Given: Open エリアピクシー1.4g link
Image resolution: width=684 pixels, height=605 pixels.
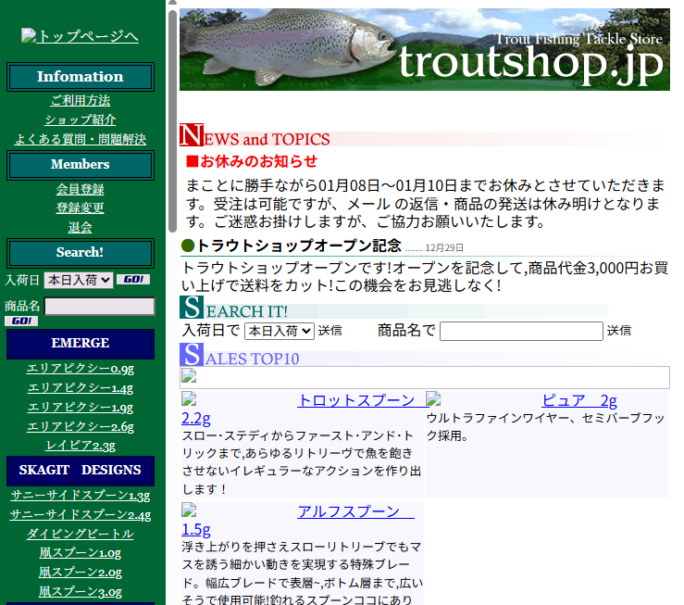Looking at the screenshot, I should tap(81, 387).
